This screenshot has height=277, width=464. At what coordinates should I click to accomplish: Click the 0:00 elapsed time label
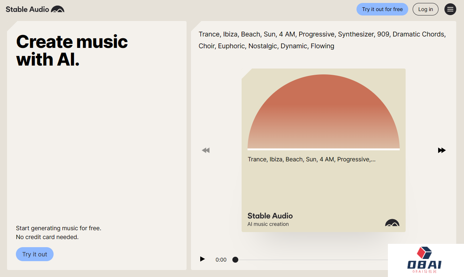coord(221,260)
